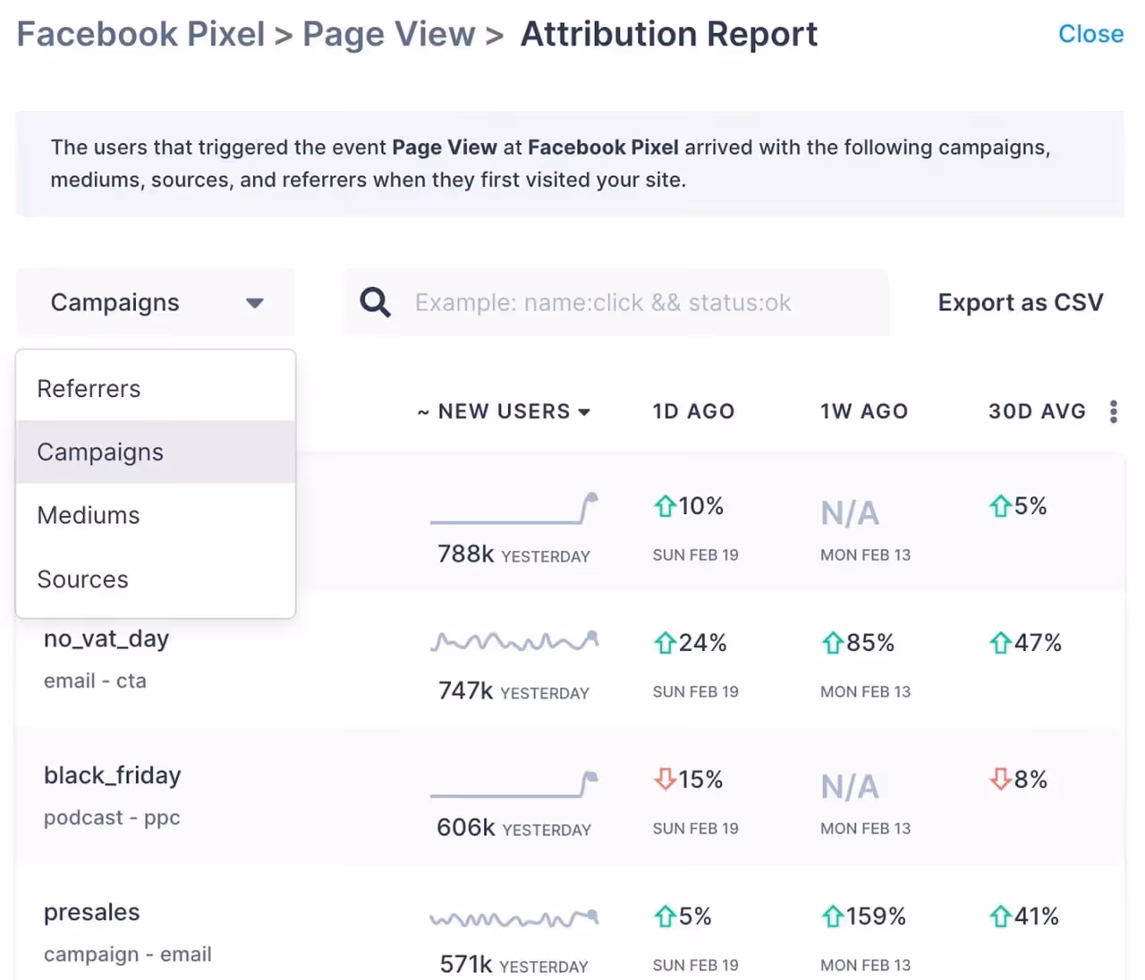Select Mediums from the dropdown list
1145x980 pixels.
[x=88, y=515]
